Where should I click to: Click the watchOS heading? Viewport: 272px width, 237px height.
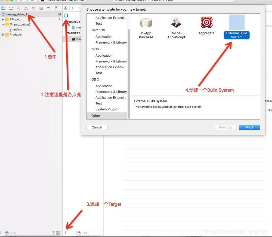(x=98, y=30)
